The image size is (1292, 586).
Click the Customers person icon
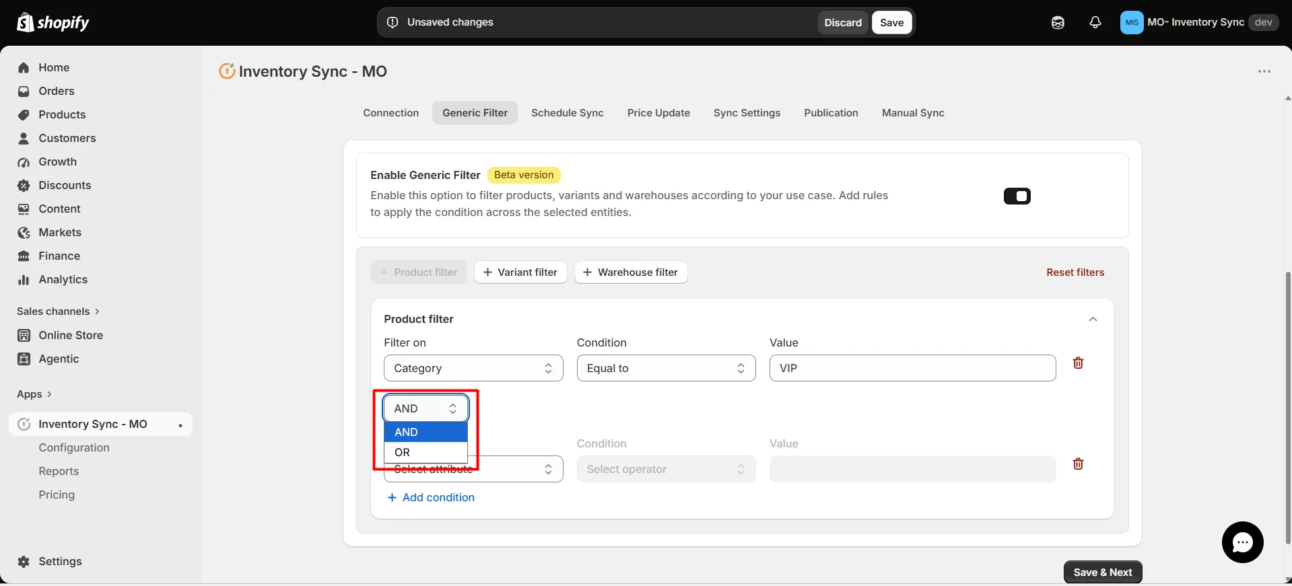pos(24,138)
